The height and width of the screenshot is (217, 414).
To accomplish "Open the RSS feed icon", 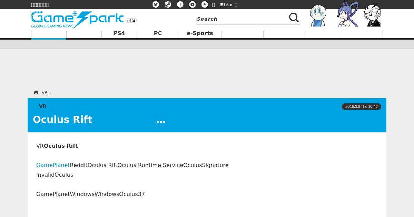I will 205,4.
